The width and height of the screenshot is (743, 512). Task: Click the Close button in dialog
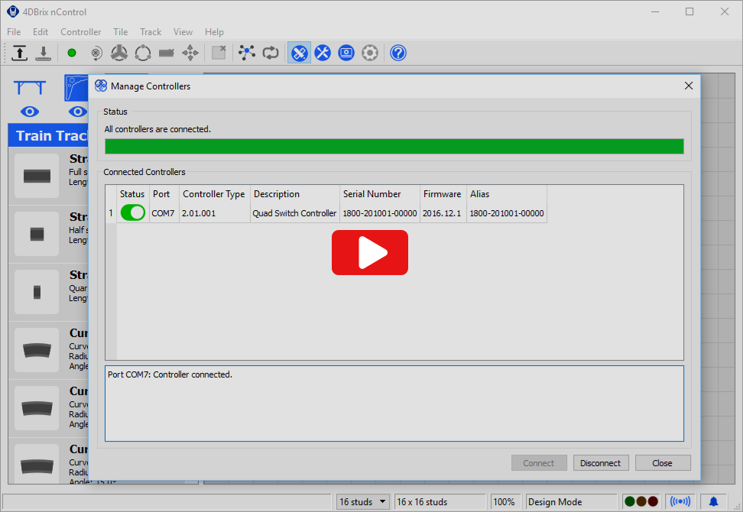click(x=663, y=463)
